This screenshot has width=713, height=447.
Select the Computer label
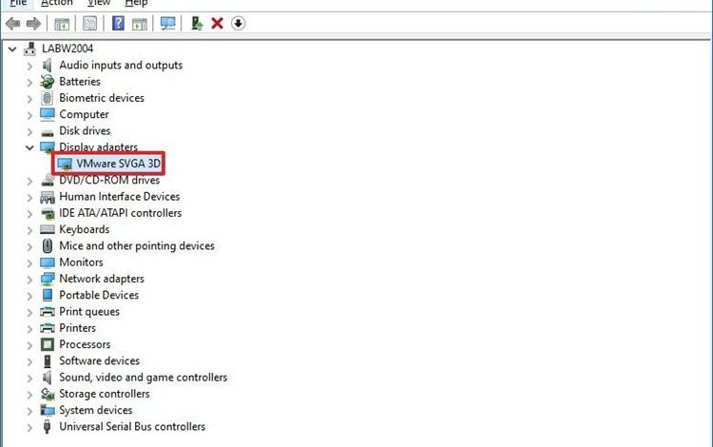click(x=84, y=114)
